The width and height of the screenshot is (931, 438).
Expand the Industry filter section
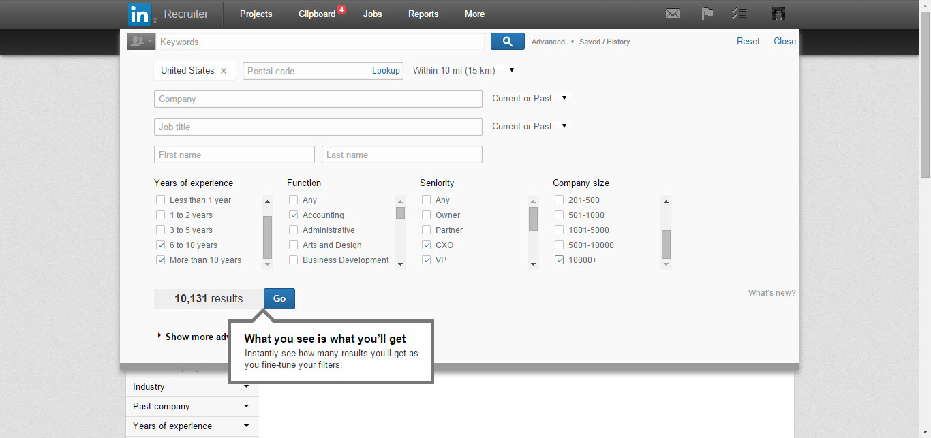tap(192, 387)
